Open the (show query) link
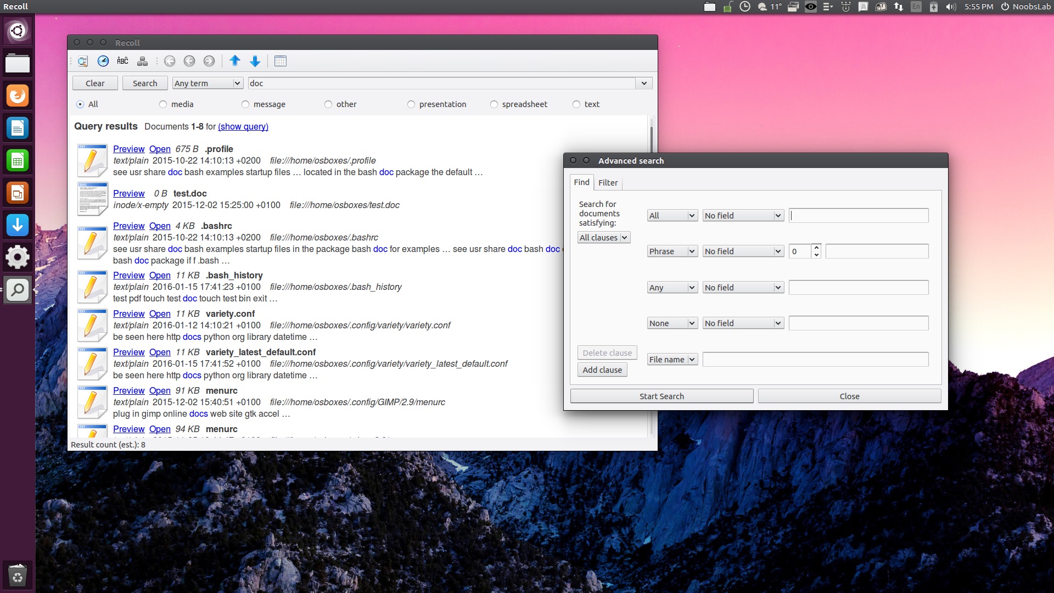 pyautogui.click(x=243, y=127)
